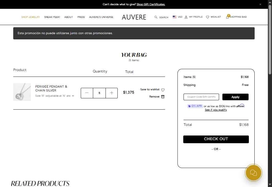Dismiss the top gift certificate banner
The height and width of the screenshot is (187, 272).
coord(260,4)
